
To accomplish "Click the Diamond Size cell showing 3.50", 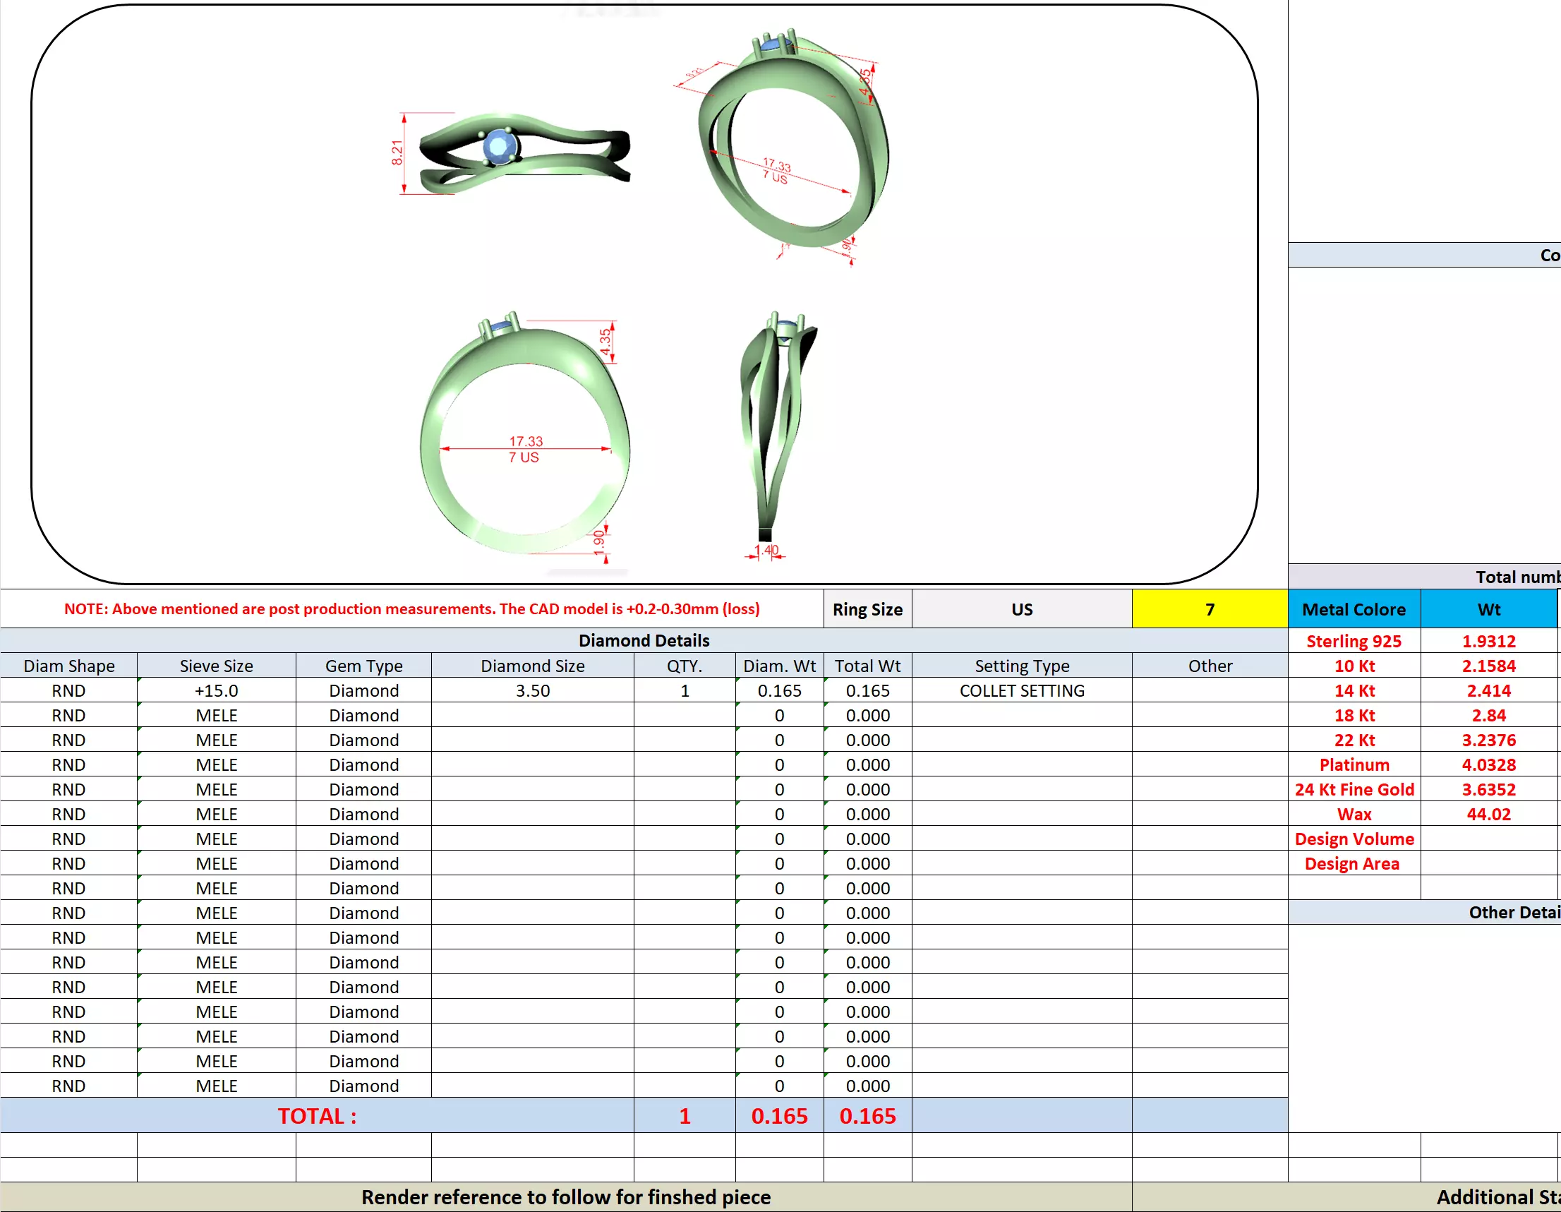I will point(533,691).
